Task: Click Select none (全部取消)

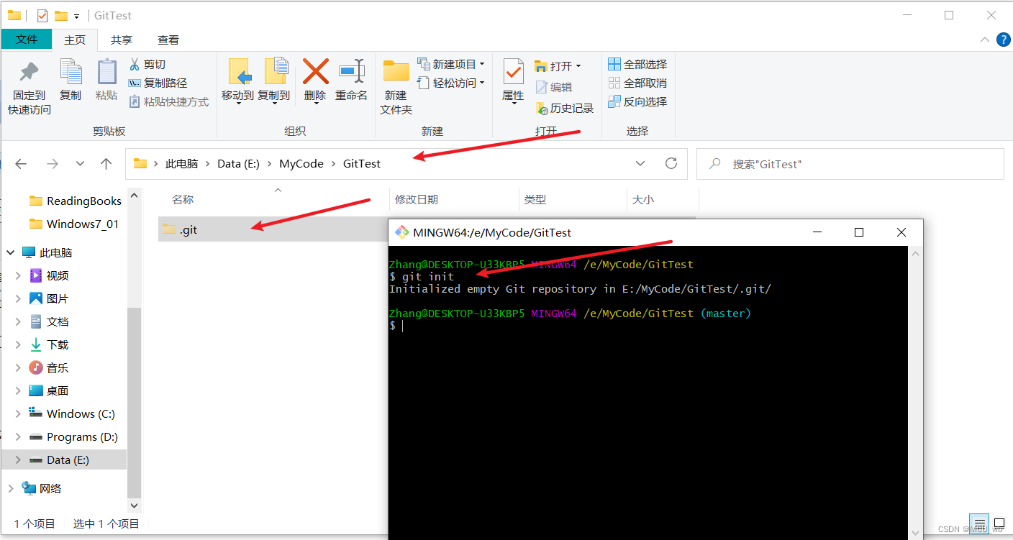Action: [x=637, y=83]
